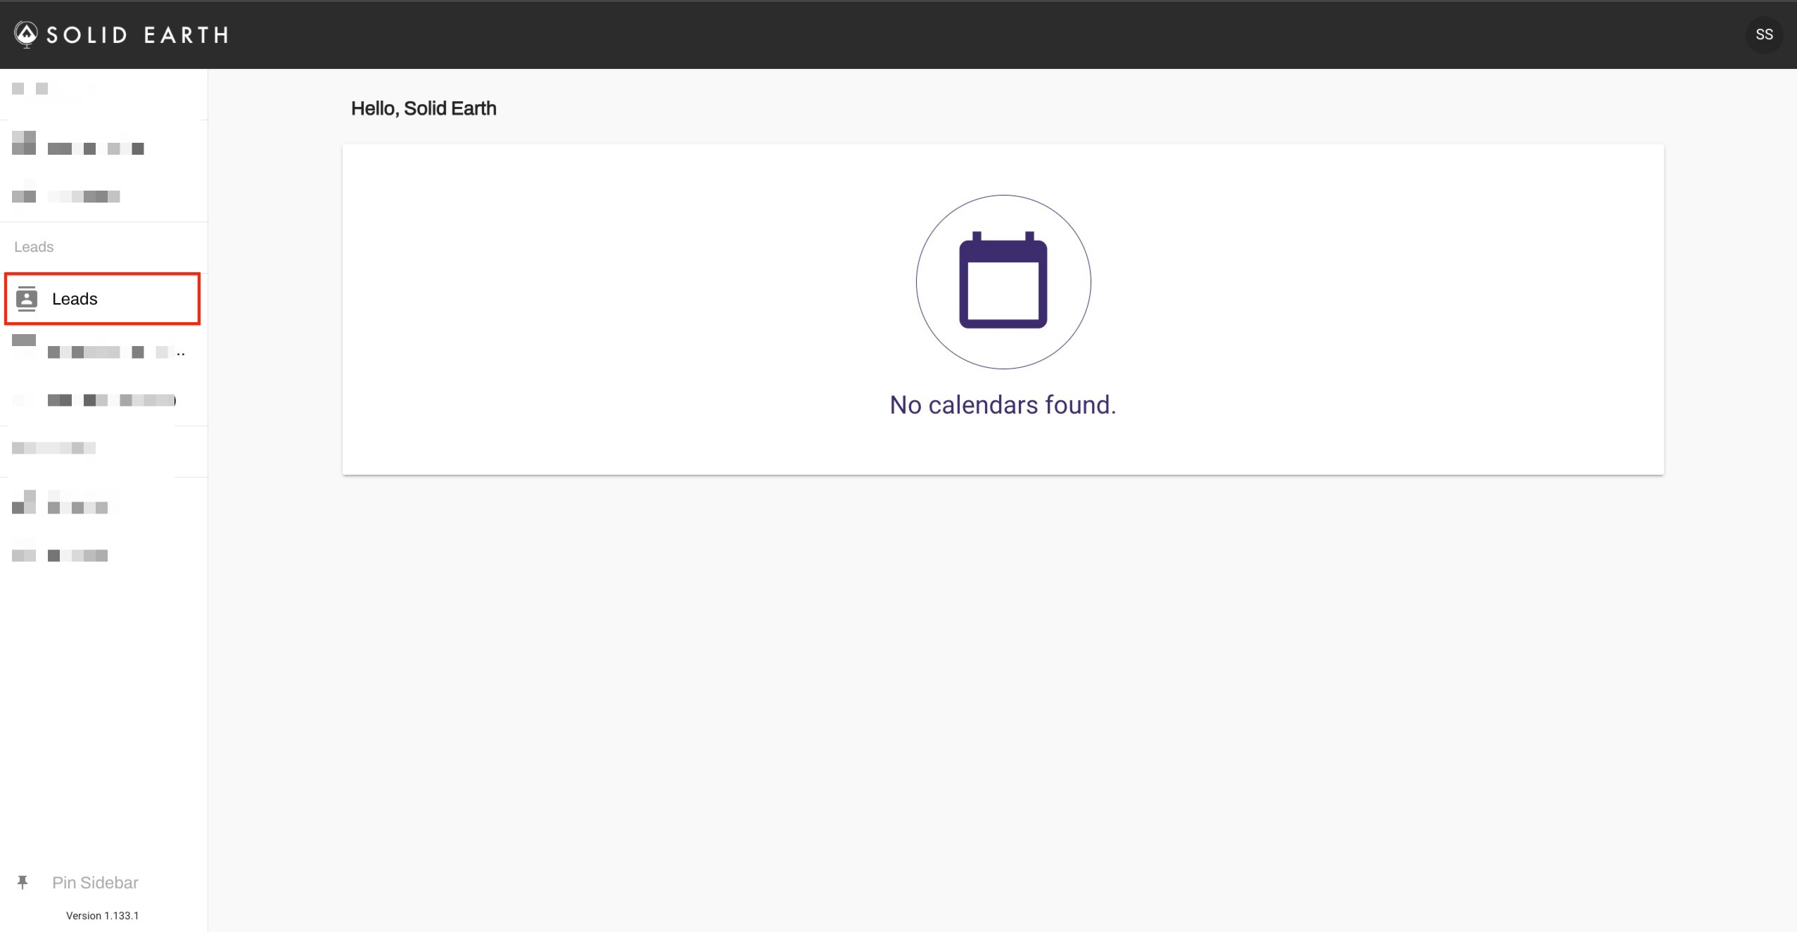Open the SS user avatar menu
This screenshot has width=1797, height=932.
(1763, 34)
